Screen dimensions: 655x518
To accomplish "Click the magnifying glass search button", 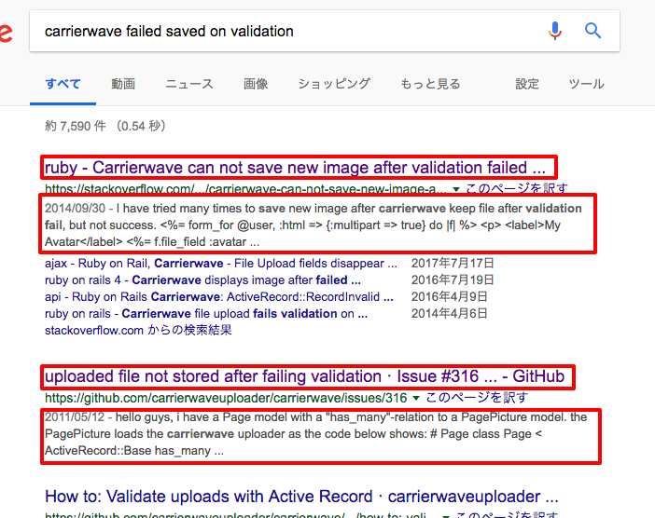I will [x=592, y=31].
